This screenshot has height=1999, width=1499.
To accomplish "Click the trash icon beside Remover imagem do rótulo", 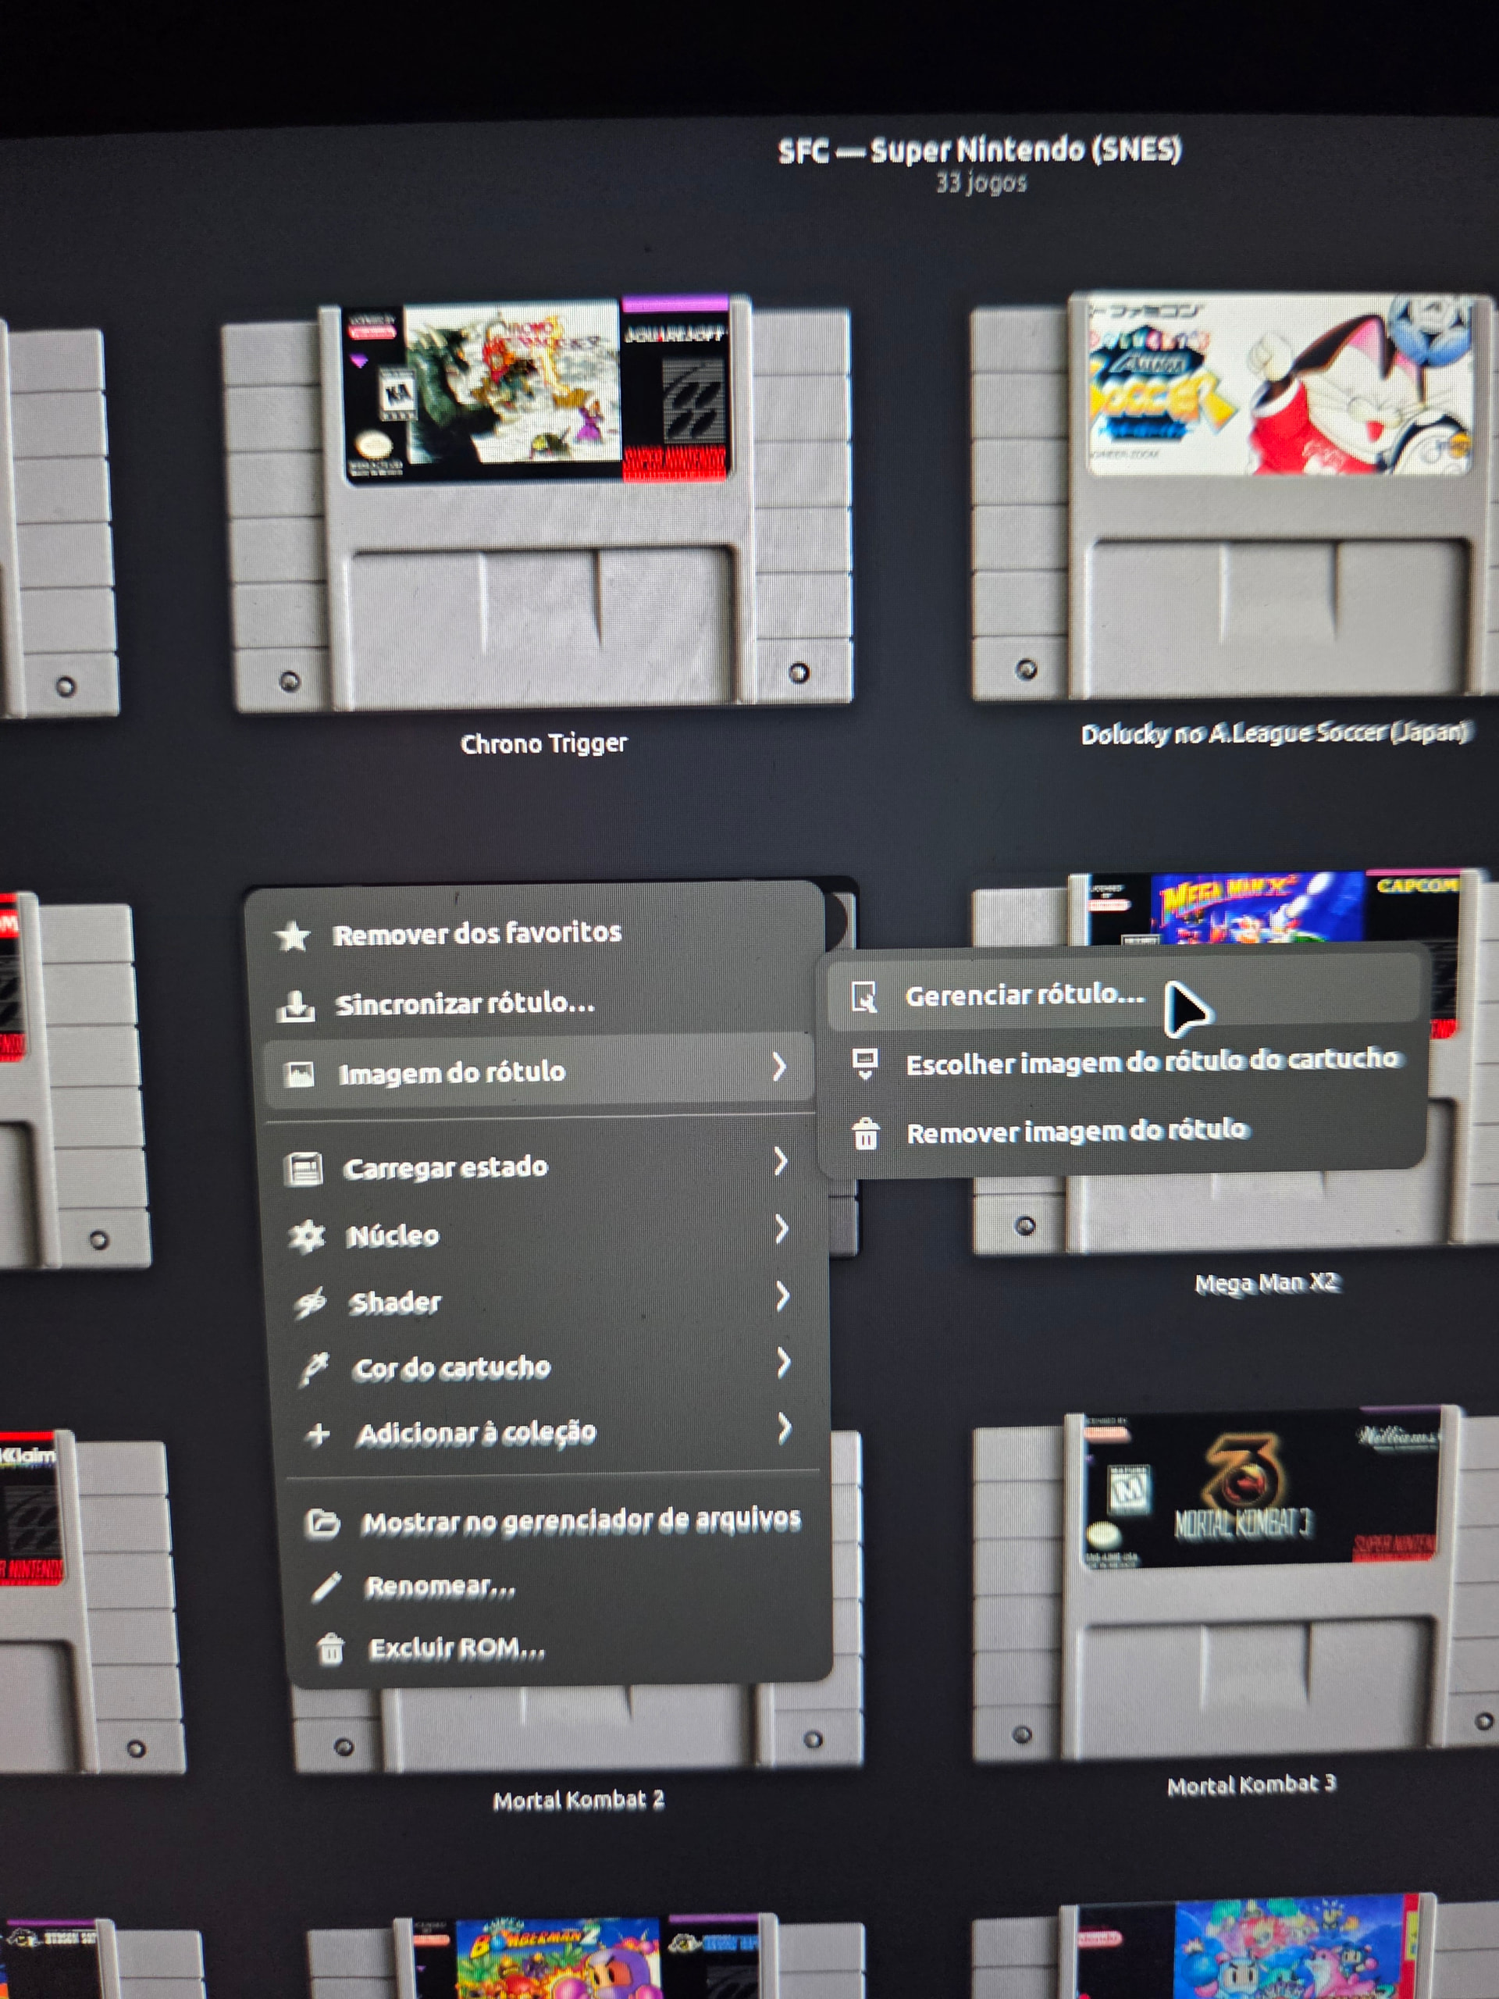I will point(866,1133).
